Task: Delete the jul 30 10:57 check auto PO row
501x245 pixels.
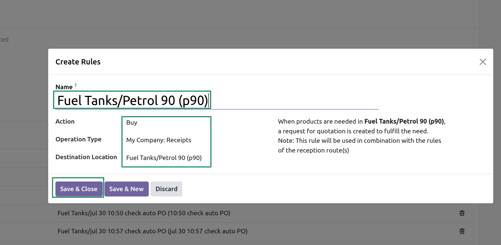Action: 462,231
